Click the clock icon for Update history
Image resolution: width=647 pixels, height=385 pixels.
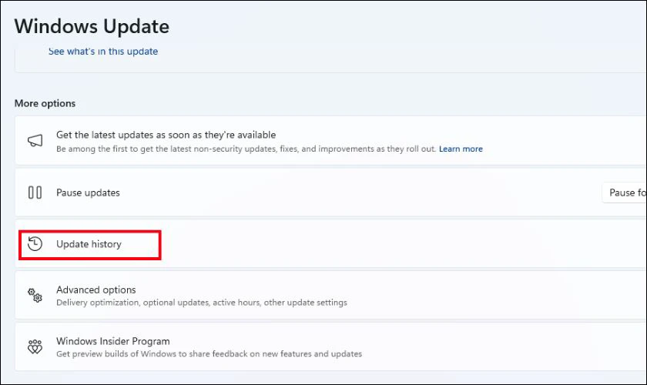[35, 244]
